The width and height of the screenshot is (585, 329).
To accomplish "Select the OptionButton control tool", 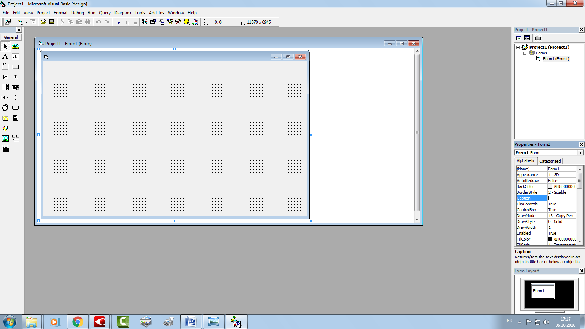I will [x=16, y=77].
